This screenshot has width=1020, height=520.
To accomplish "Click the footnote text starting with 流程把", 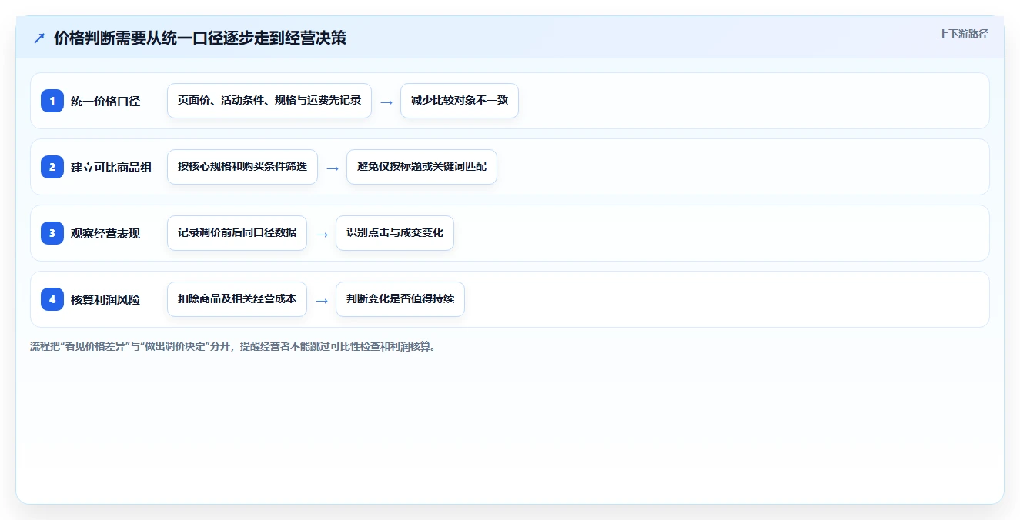I will (233, 347).
